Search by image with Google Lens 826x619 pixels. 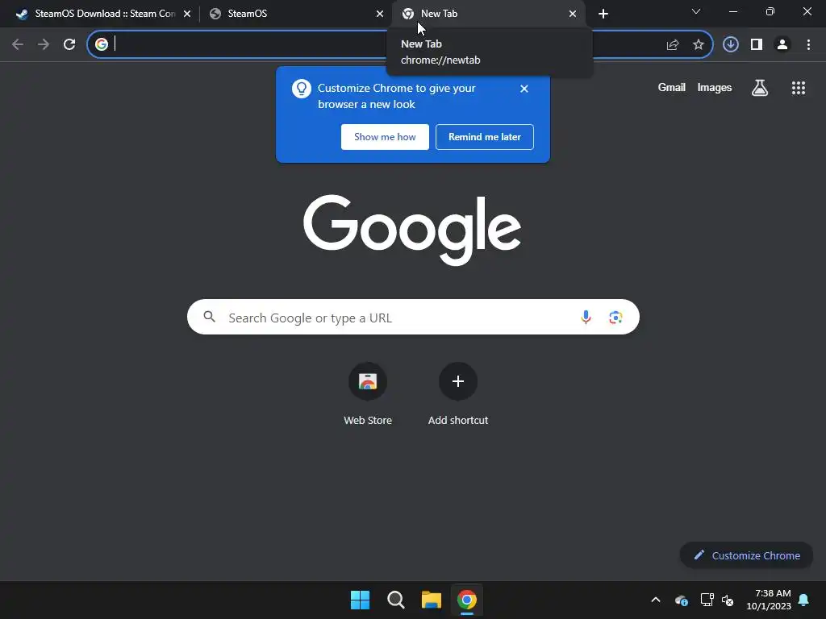pyautogui.click(x=615, y=318)
